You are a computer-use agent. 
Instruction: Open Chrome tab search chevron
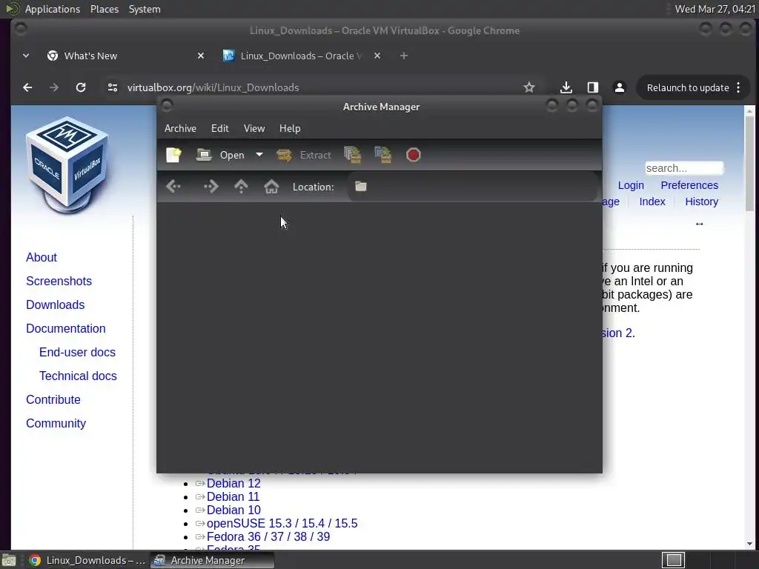point(26,56)
